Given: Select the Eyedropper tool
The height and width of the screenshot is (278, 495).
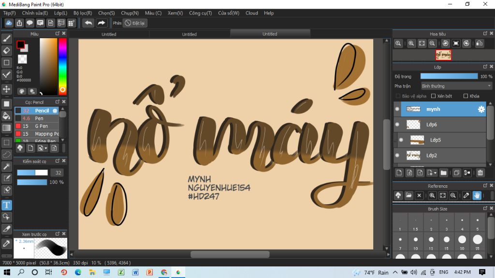Looking at the screenshot, I should tap(7, 243).
